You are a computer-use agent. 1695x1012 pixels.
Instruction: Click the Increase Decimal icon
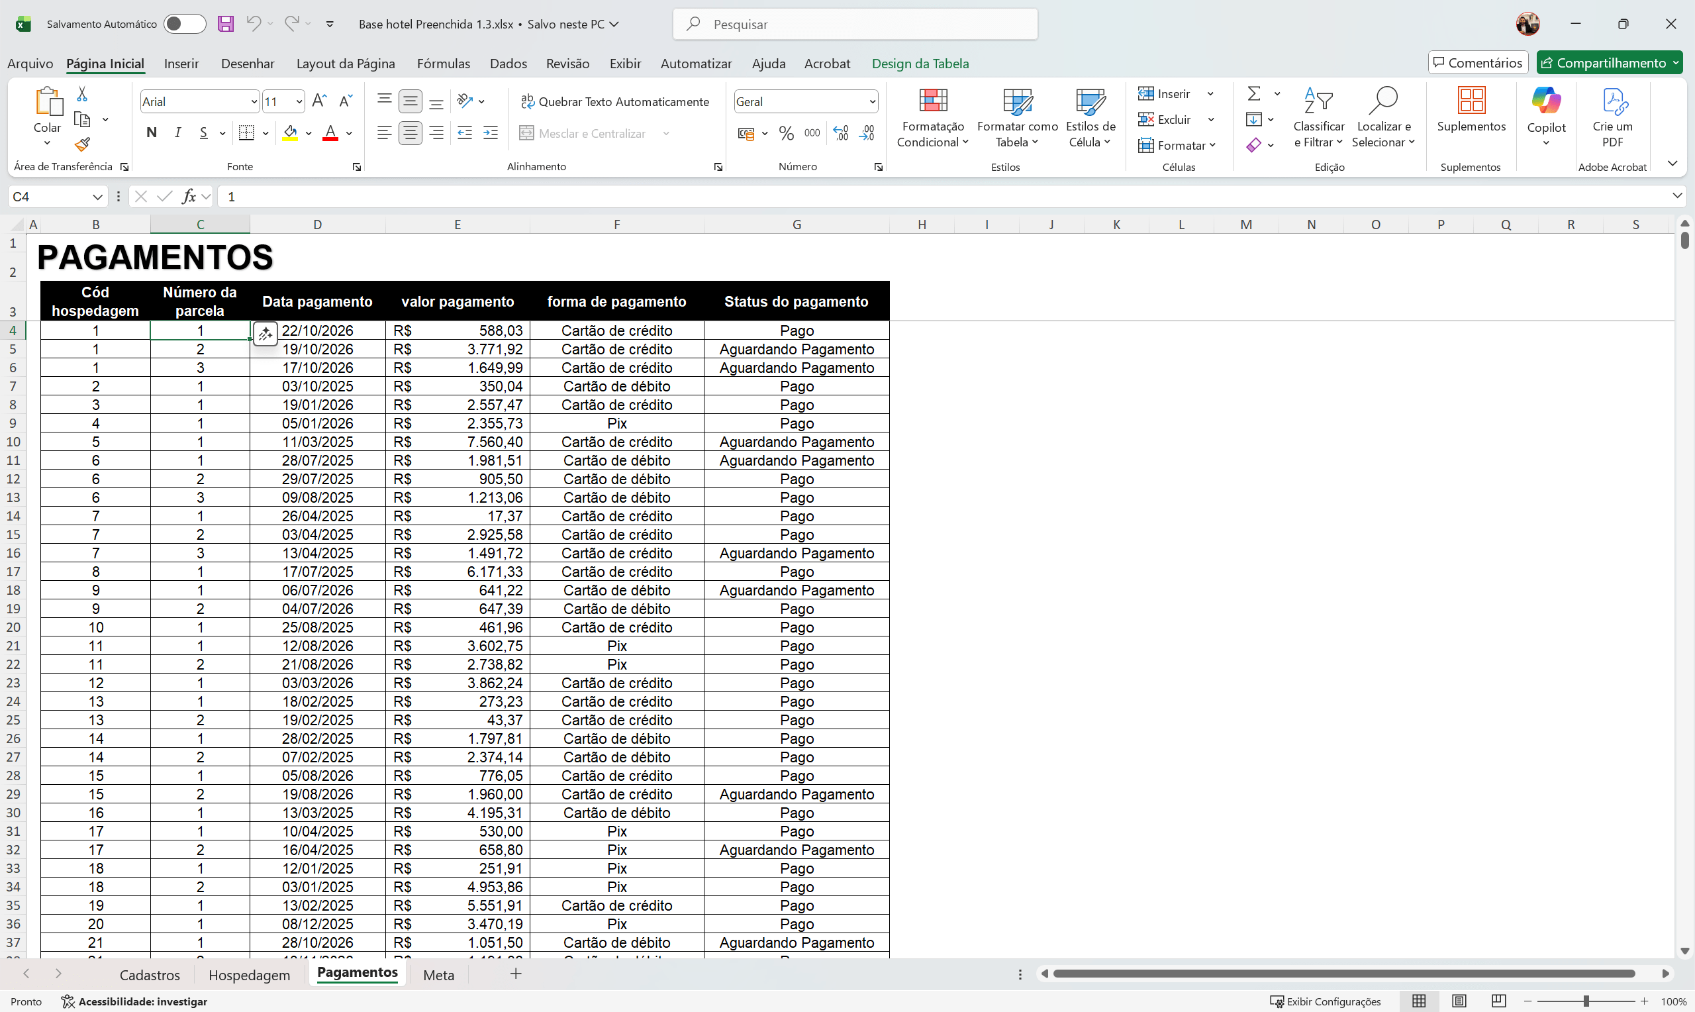click(x=841, y=133)
